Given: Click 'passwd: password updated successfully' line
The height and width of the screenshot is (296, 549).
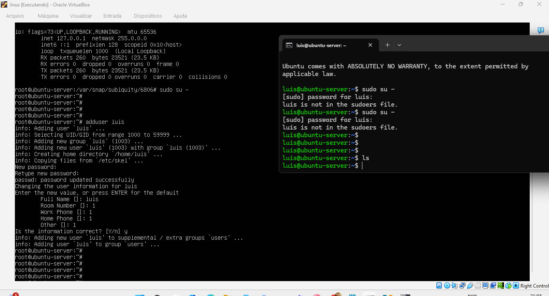Looking at the screenshot, I should (x=74, y=180).
